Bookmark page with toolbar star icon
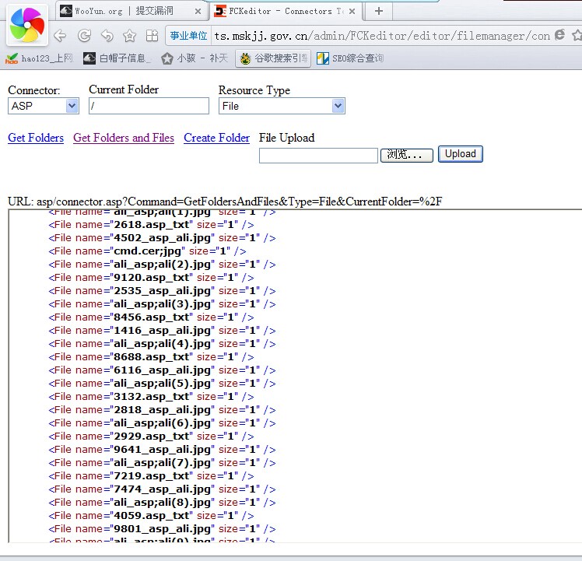 129,36
